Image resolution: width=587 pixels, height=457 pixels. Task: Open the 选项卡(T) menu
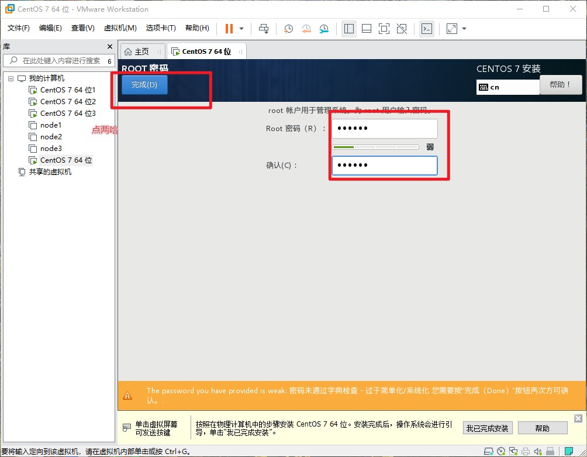click(x=161, y=28)
